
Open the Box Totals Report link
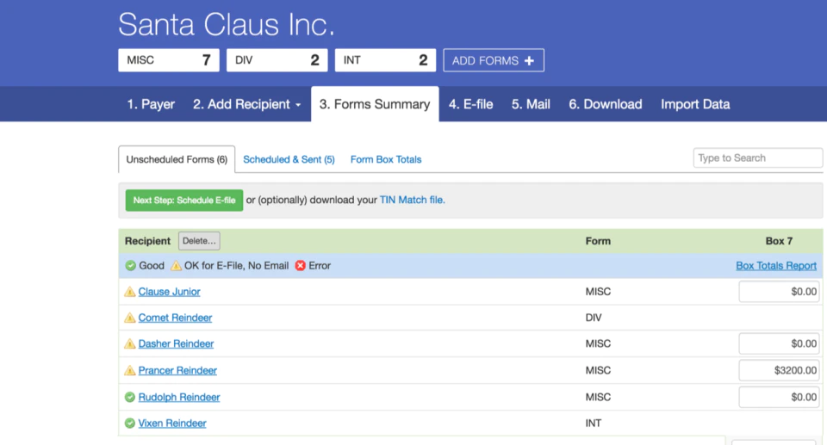pyautogui.click(x=776, y=266)
